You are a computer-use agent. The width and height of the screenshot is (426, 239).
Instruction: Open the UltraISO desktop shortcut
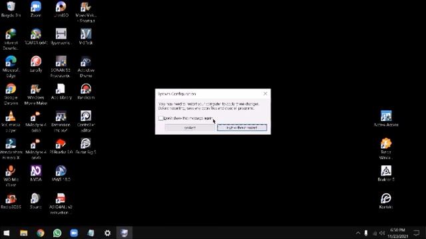pyautogui.click(x=61, y=9)
